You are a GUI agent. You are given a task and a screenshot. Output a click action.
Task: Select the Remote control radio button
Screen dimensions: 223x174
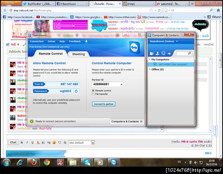(x=93, y=91)
